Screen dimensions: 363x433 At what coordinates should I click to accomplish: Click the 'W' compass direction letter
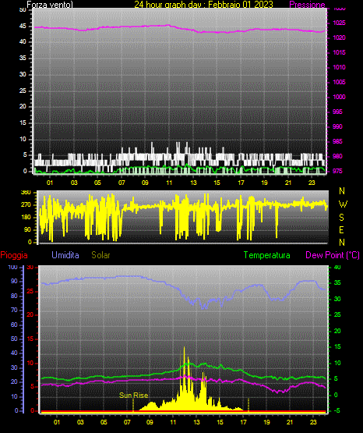[x=343, y=204]
